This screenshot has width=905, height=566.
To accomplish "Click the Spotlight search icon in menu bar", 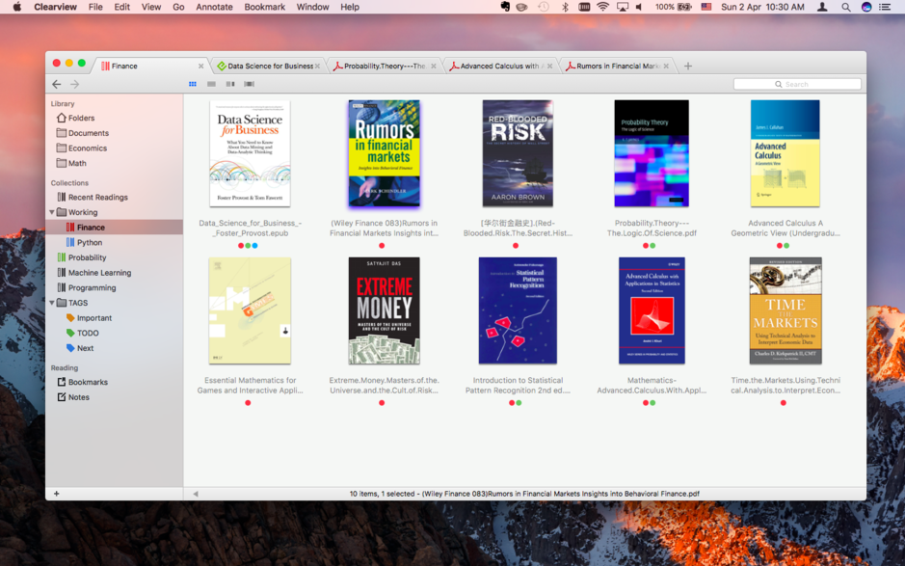I will click(845, 7).
